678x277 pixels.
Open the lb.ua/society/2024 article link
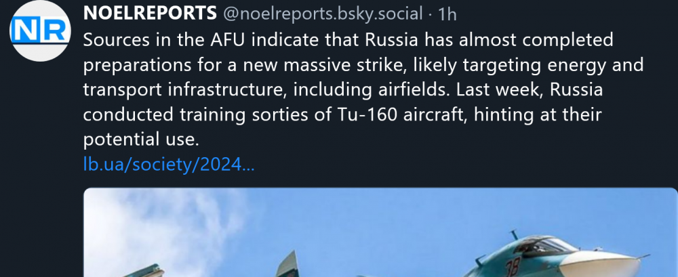coord(168,164)
